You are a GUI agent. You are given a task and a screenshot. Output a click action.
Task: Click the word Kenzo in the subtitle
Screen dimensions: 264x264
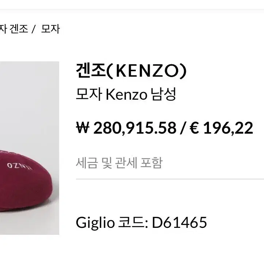[126, 95]
